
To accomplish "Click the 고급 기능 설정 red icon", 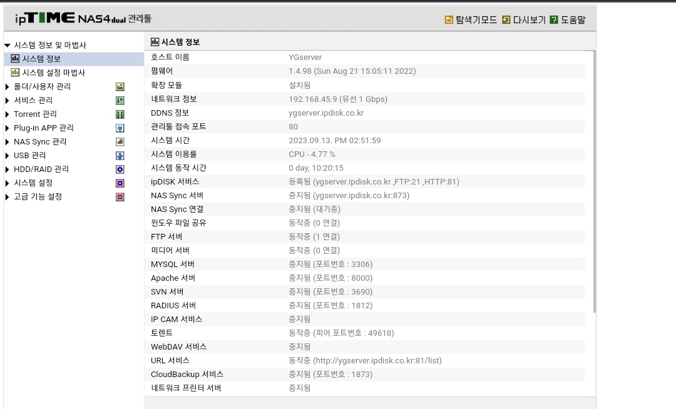I will [120, 197].
